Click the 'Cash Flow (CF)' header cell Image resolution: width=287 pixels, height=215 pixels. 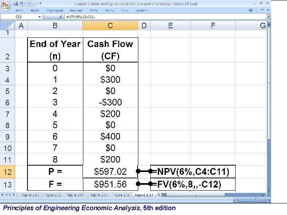tap(110, 50)
